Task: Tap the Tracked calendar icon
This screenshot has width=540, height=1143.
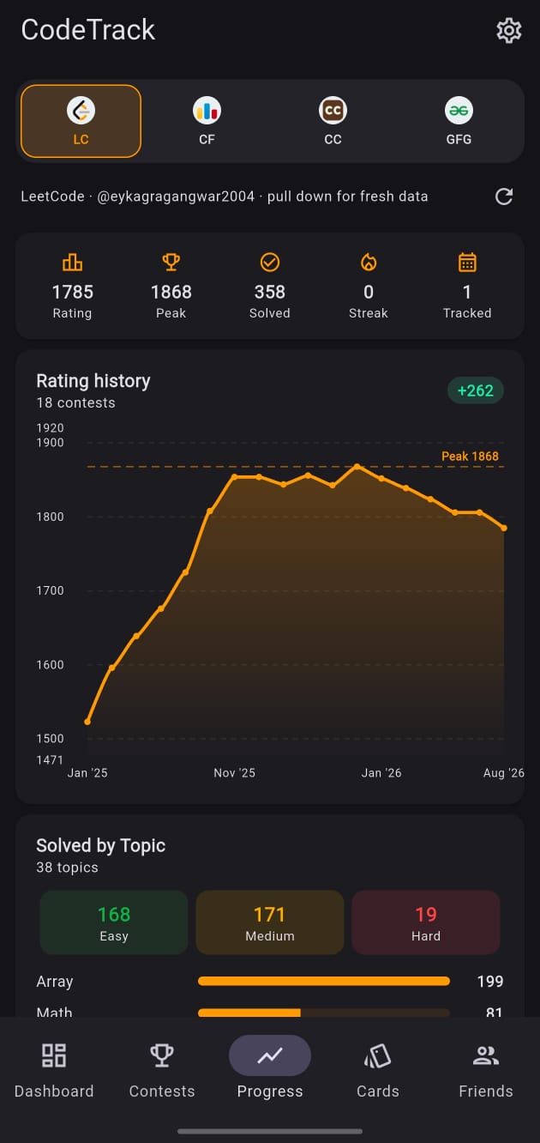Action: point(467,263)
